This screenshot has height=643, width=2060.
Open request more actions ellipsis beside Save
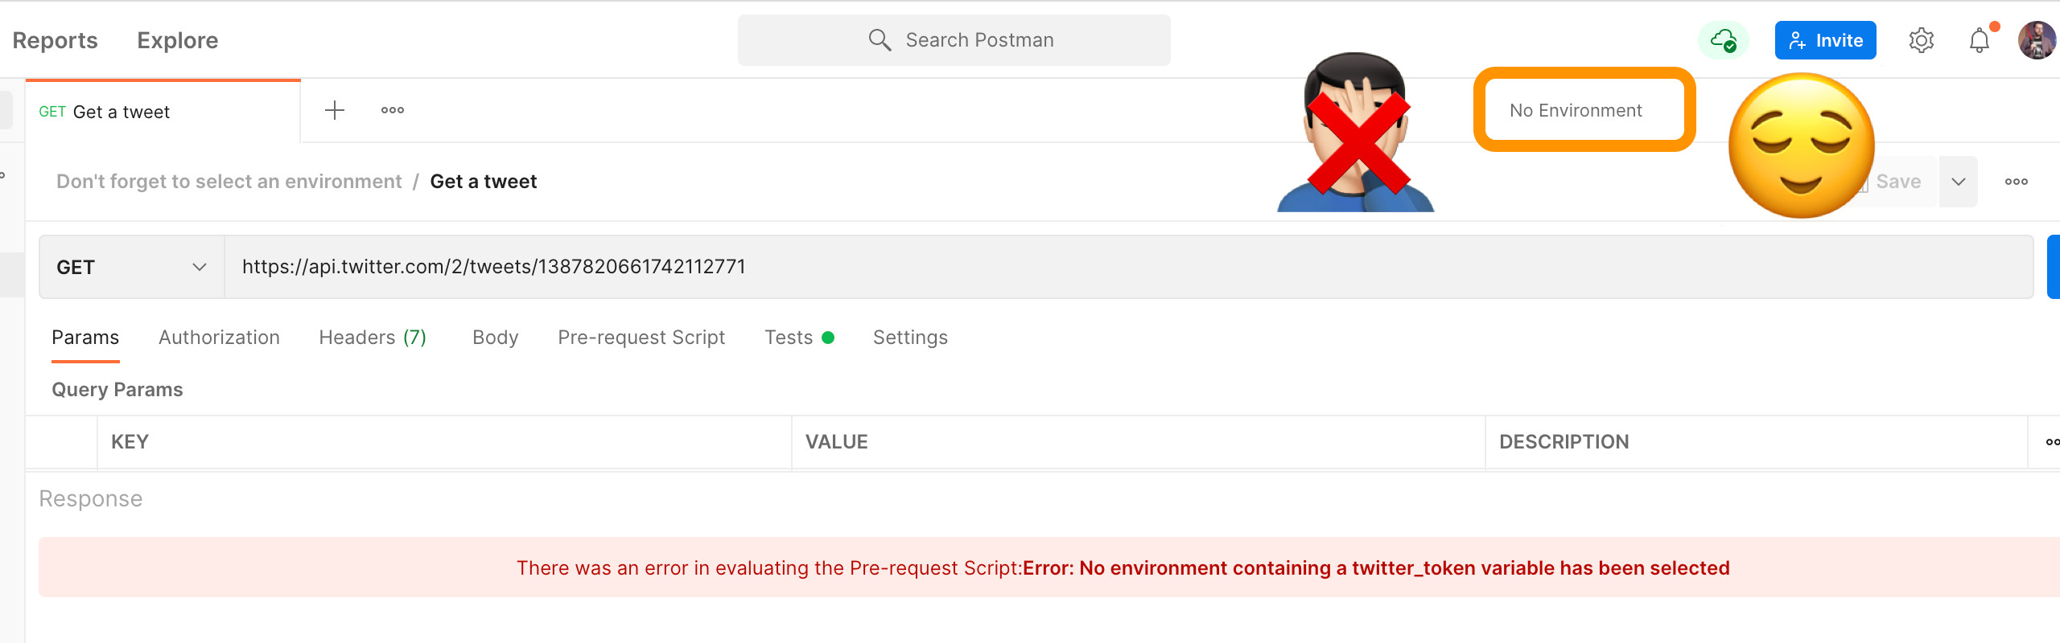[2016, 182]
